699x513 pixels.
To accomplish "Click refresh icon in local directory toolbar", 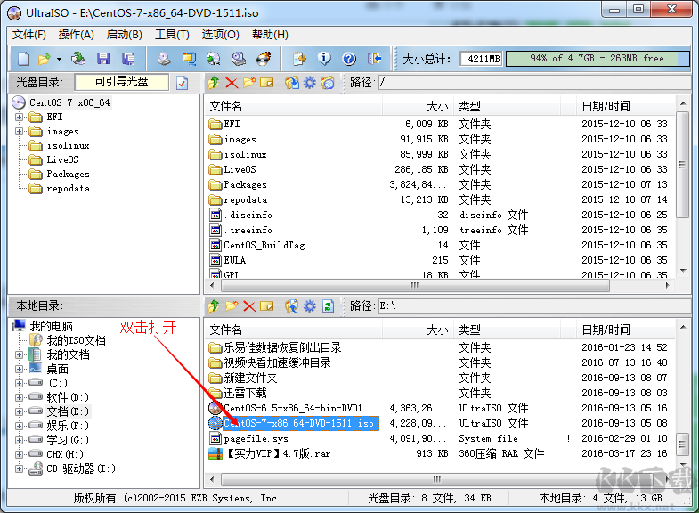I will pos(328,306).
